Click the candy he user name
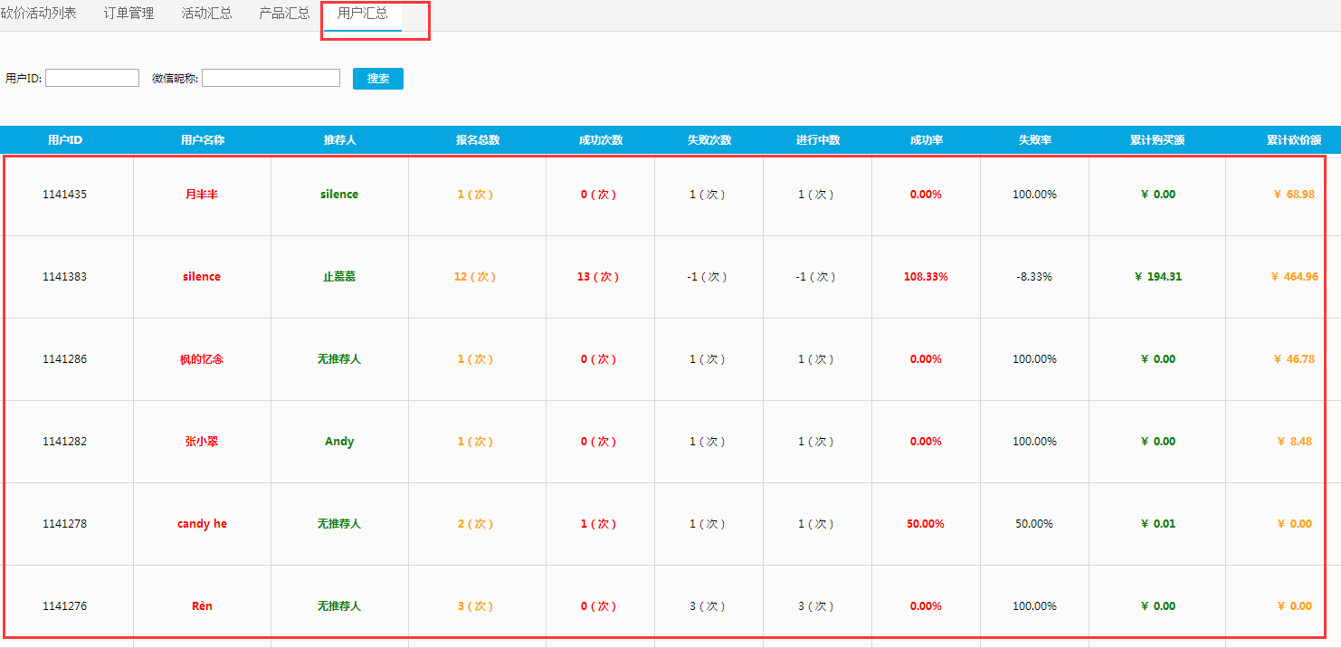 (202, 524)
